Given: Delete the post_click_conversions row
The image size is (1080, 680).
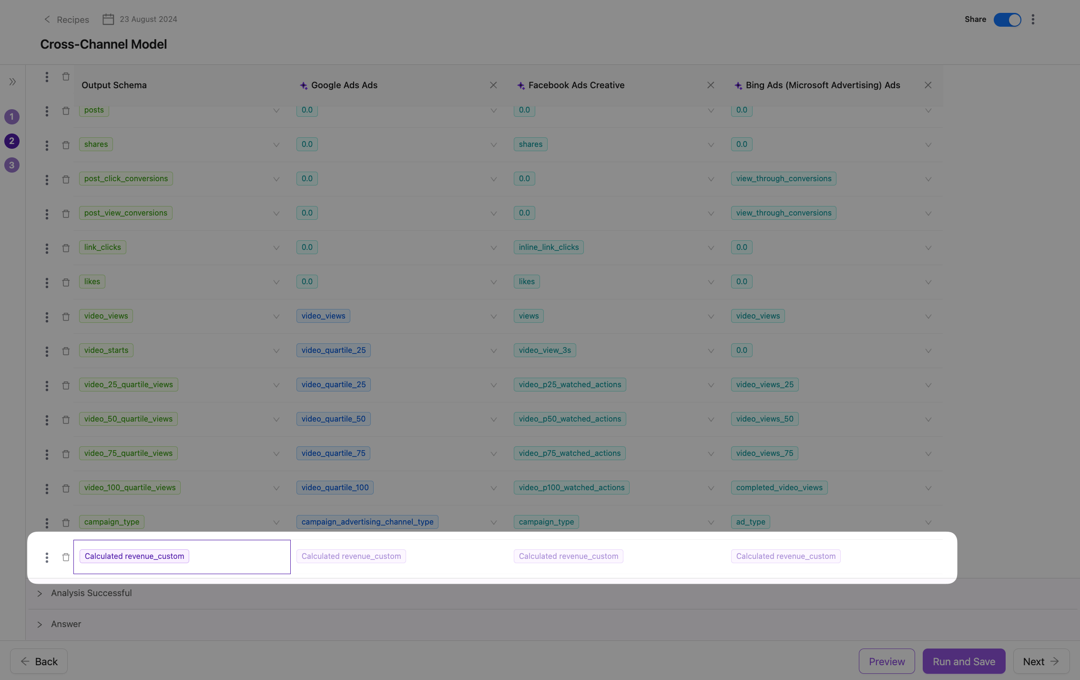Looking at the screenshot, I should click(66, 180).
